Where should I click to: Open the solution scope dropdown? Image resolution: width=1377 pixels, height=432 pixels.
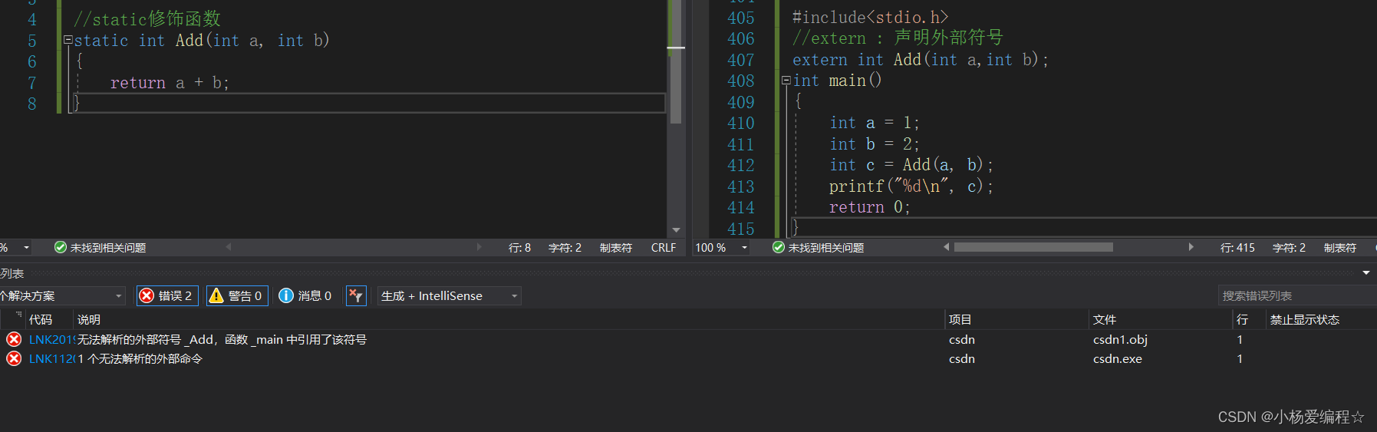point(62,295)
